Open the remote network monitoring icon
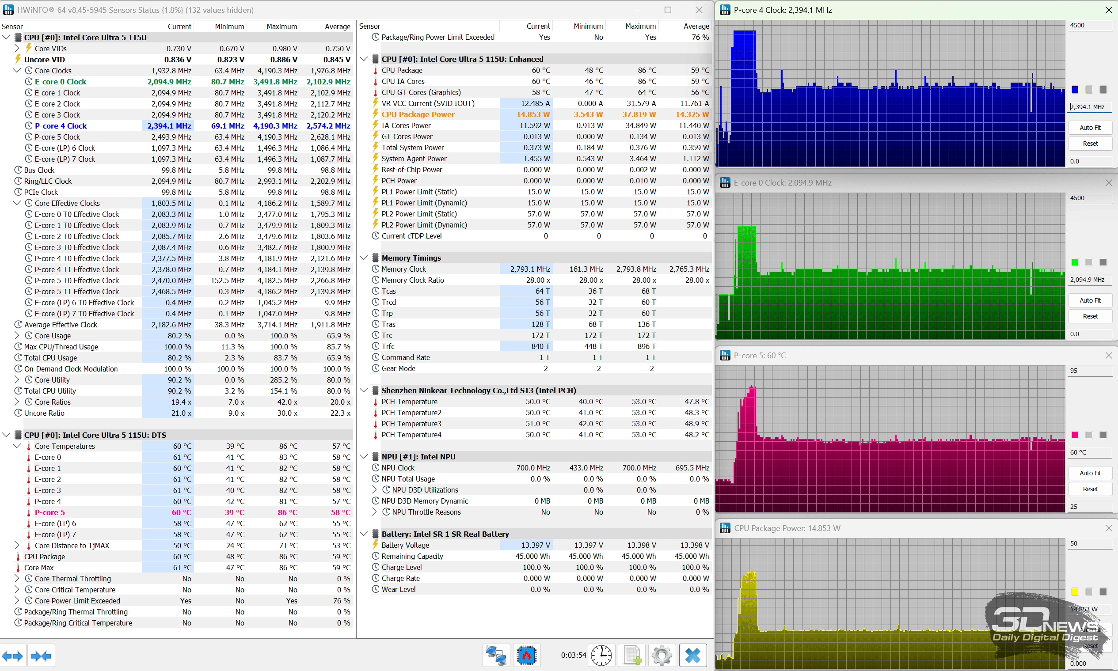1118x671 pixels. pyautogui.click(x=496, y=656)
